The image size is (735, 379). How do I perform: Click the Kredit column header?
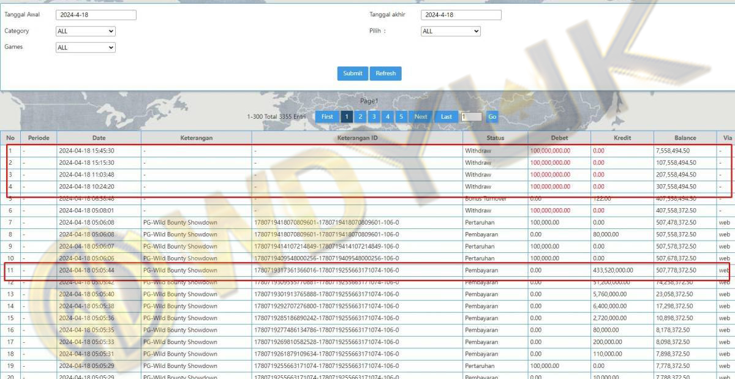click(622, 138)
